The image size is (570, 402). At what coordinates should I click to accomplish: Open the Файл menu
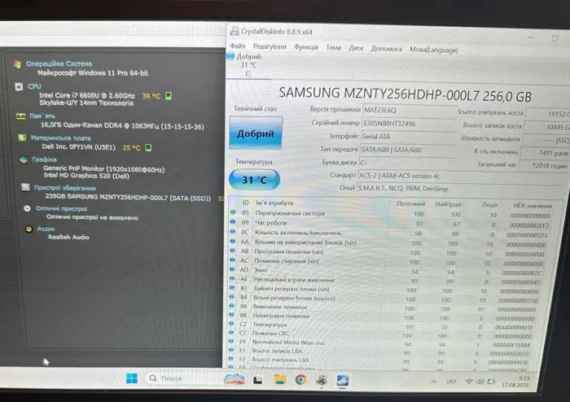point(238,47)
